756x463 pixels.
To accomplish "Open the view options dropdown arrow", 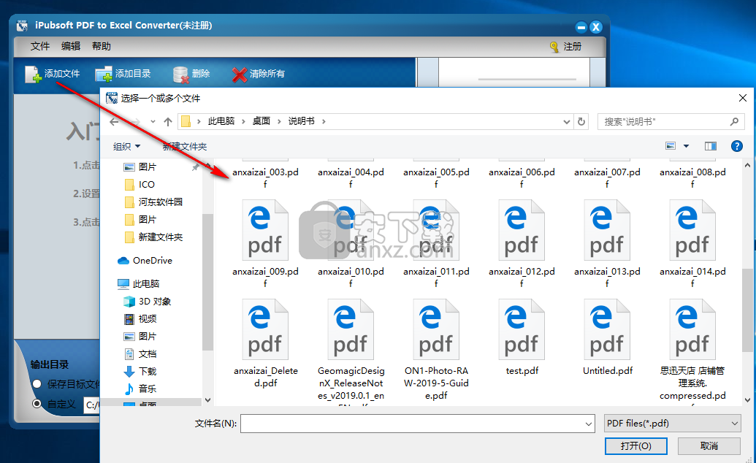I will click(x=686, y=145).
